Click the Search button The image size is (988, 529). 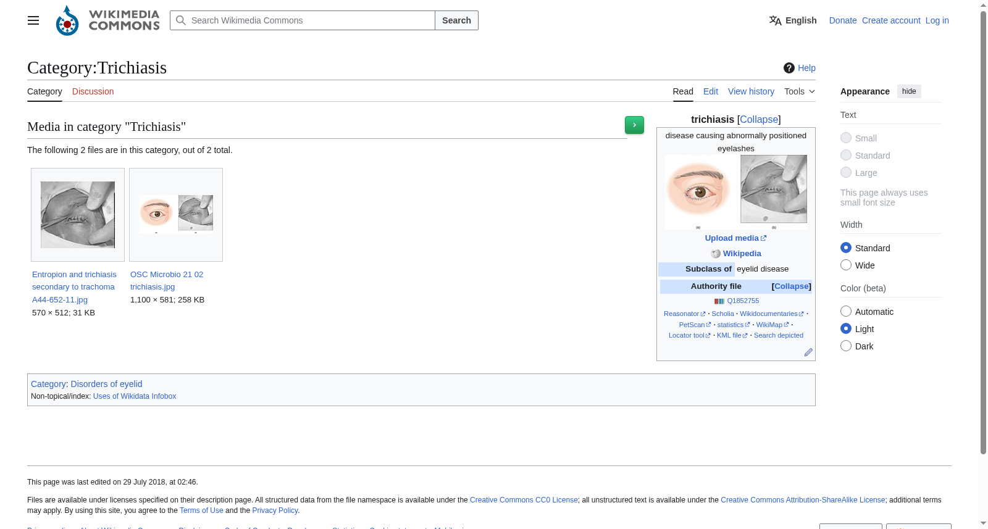[x=456, y=20]
